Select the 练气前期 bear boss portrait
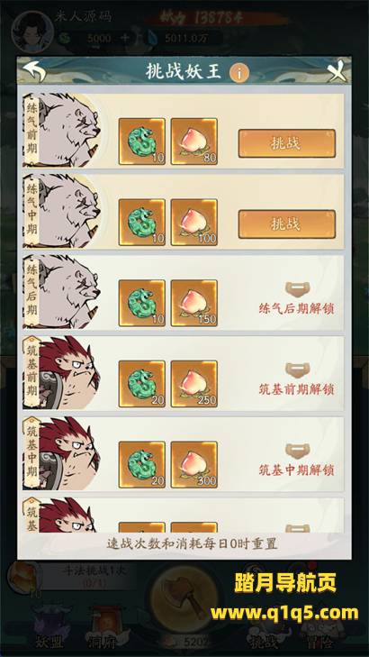Viewport: 369px width, 657px height. 62,131
